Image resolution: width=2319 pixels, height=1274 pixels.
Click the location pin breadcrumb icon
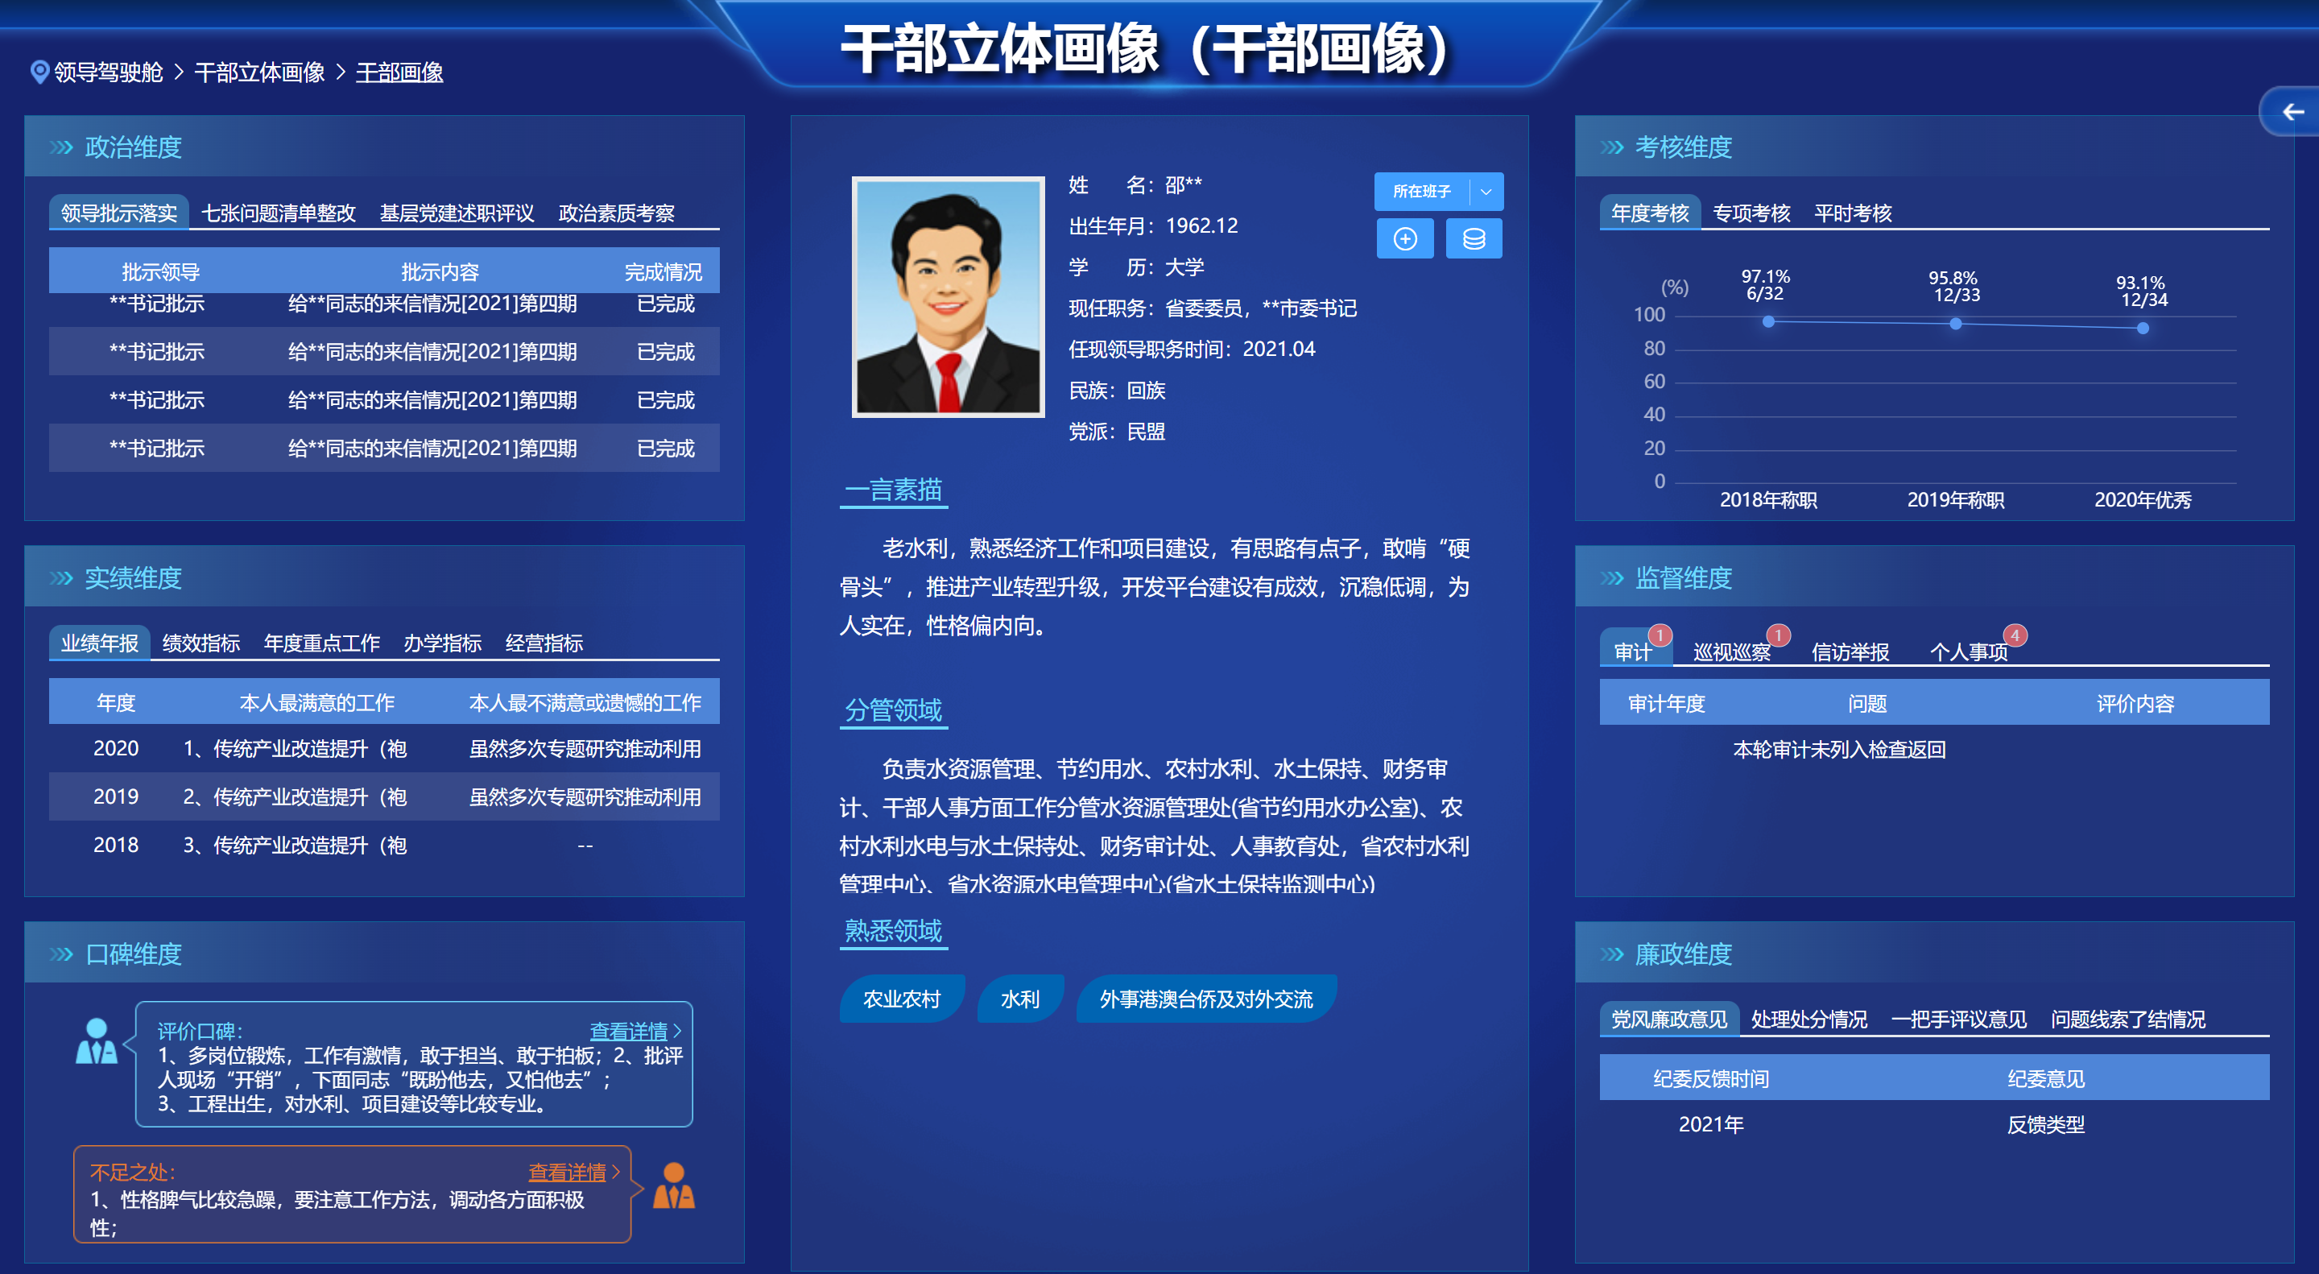(x=39, y=72)
